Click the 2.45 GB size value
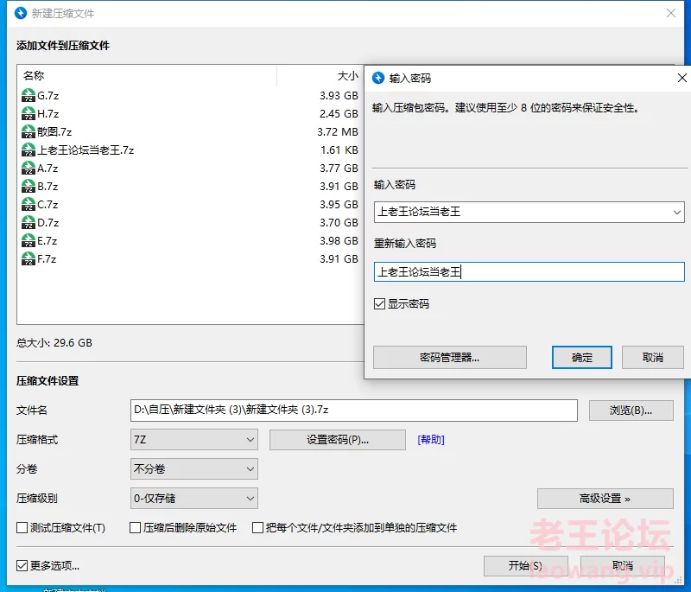Screen dimensions: 691x592 point(339,113)
